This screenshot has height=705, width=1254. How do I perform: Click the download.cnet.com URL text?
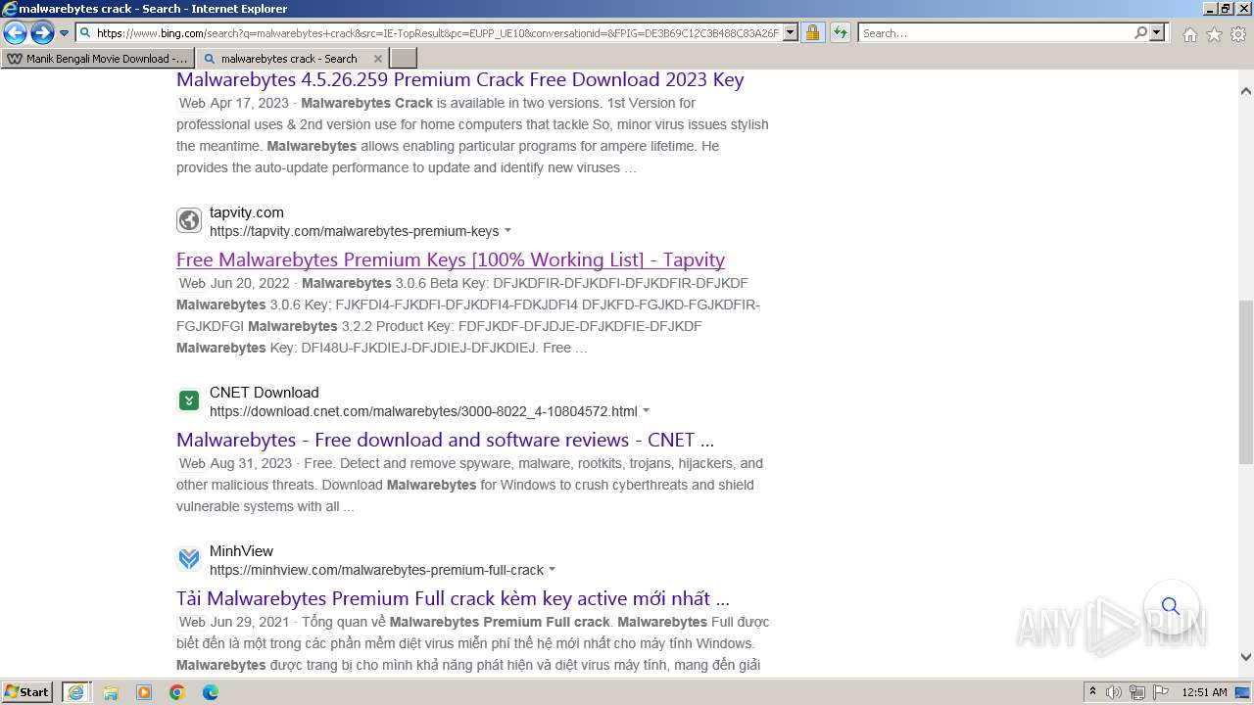(x=423, y=411)
